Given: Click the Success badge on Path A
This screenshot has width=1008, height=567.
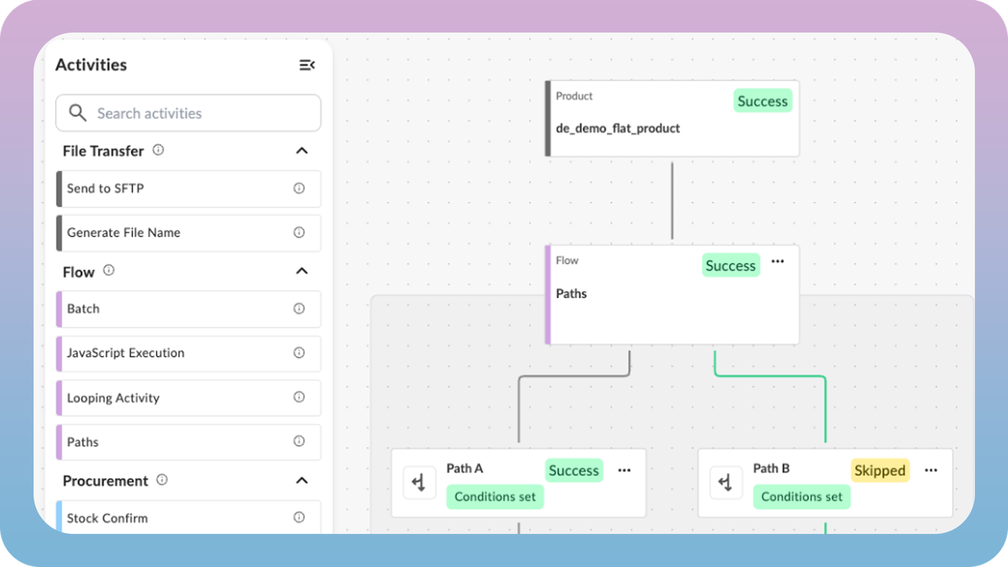Looking at the screenshot, I should coord(574,470).
